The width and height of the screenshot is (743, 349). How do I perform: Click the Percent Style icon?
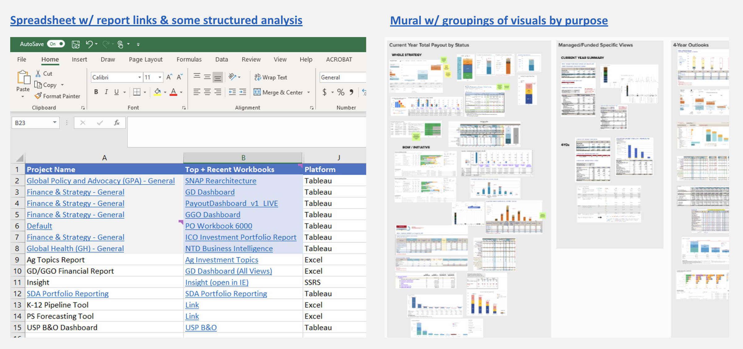[341, 92]
